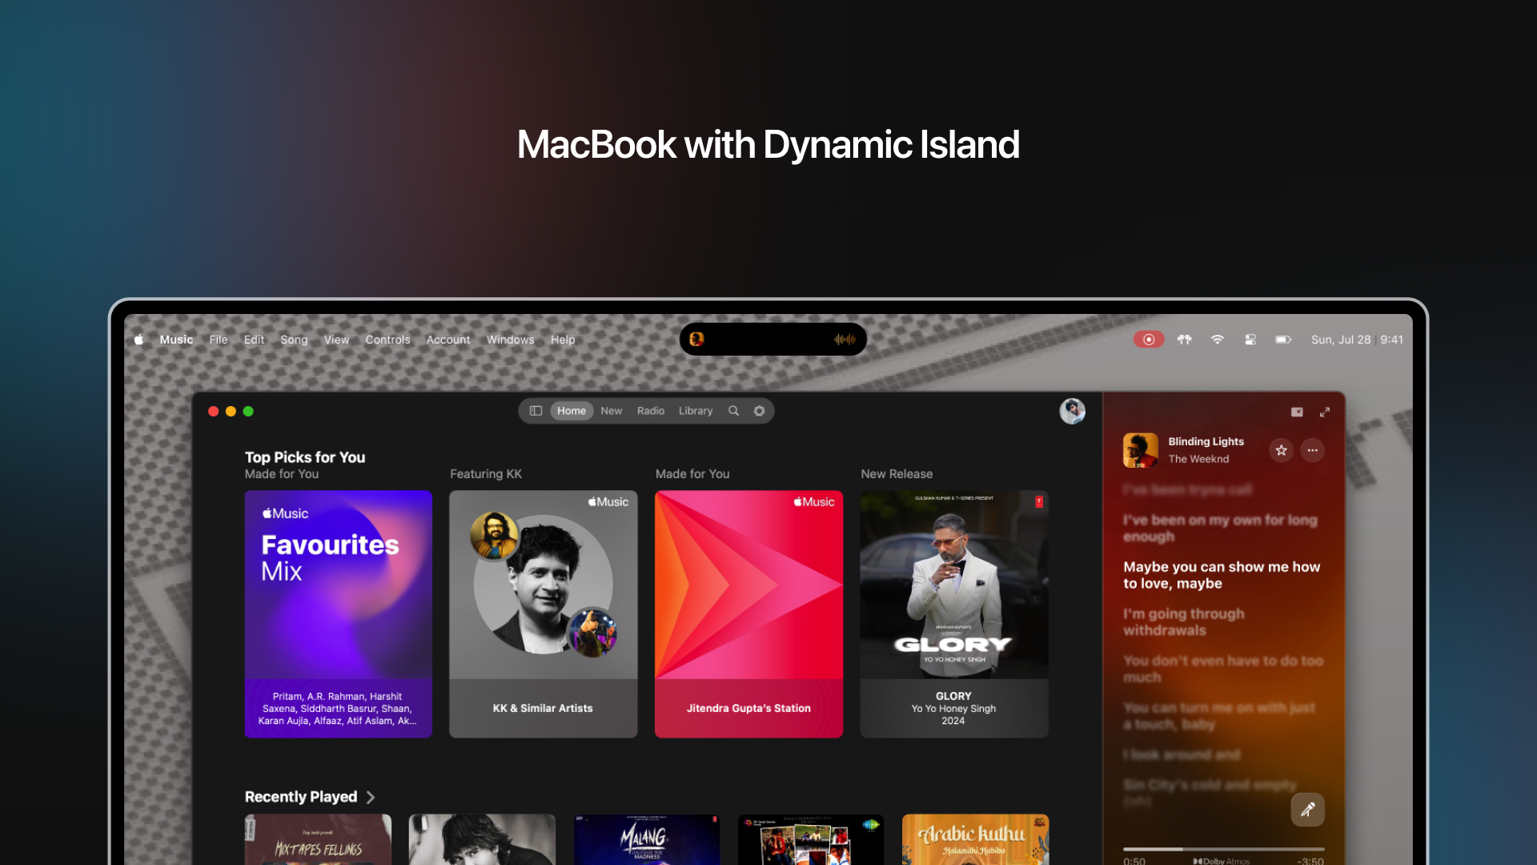Open the photo collage recently played album
Screen dimensions: 1537x865
[811, 839]
